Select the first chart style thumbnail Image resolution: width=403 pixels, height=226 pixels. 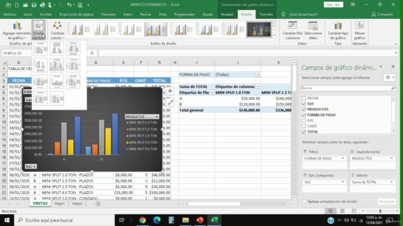pyautogui.click(x=78, y=30)
